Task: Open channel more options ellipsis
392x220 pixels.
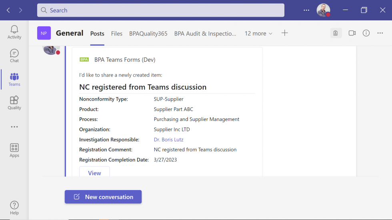Action: 380,33
